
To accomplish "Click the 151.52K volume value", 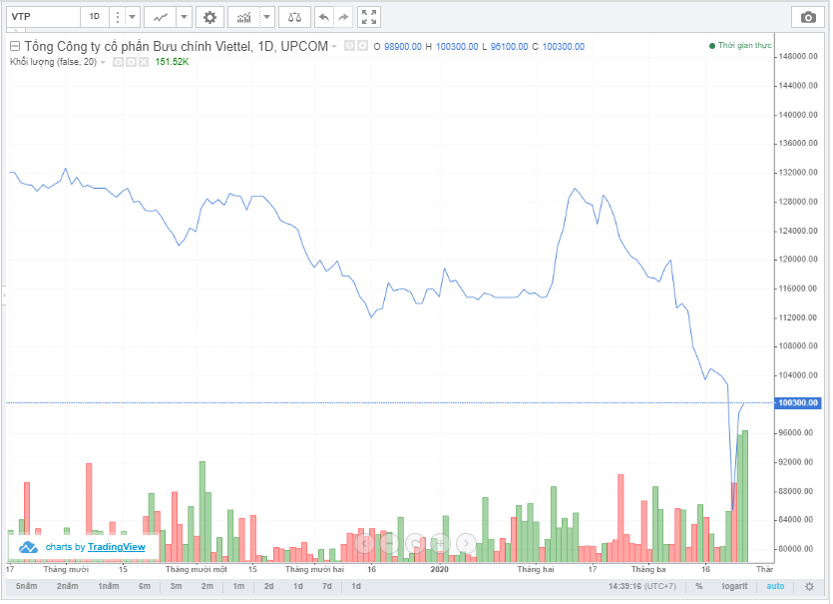I will [172, 62].
